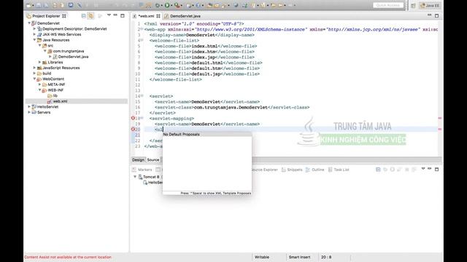Click the HelloServlet project icon
The image size is (467, 262).
click(34, 107)
